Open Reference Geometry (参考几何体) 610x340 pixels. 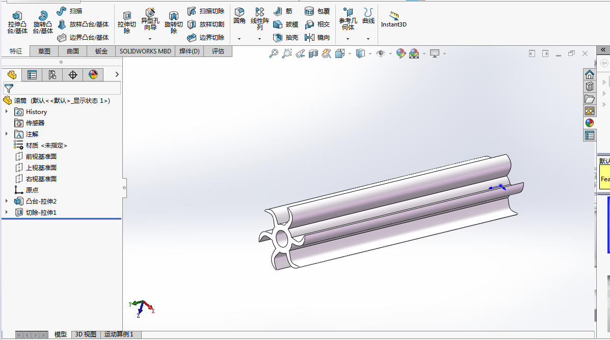point(348,19)
